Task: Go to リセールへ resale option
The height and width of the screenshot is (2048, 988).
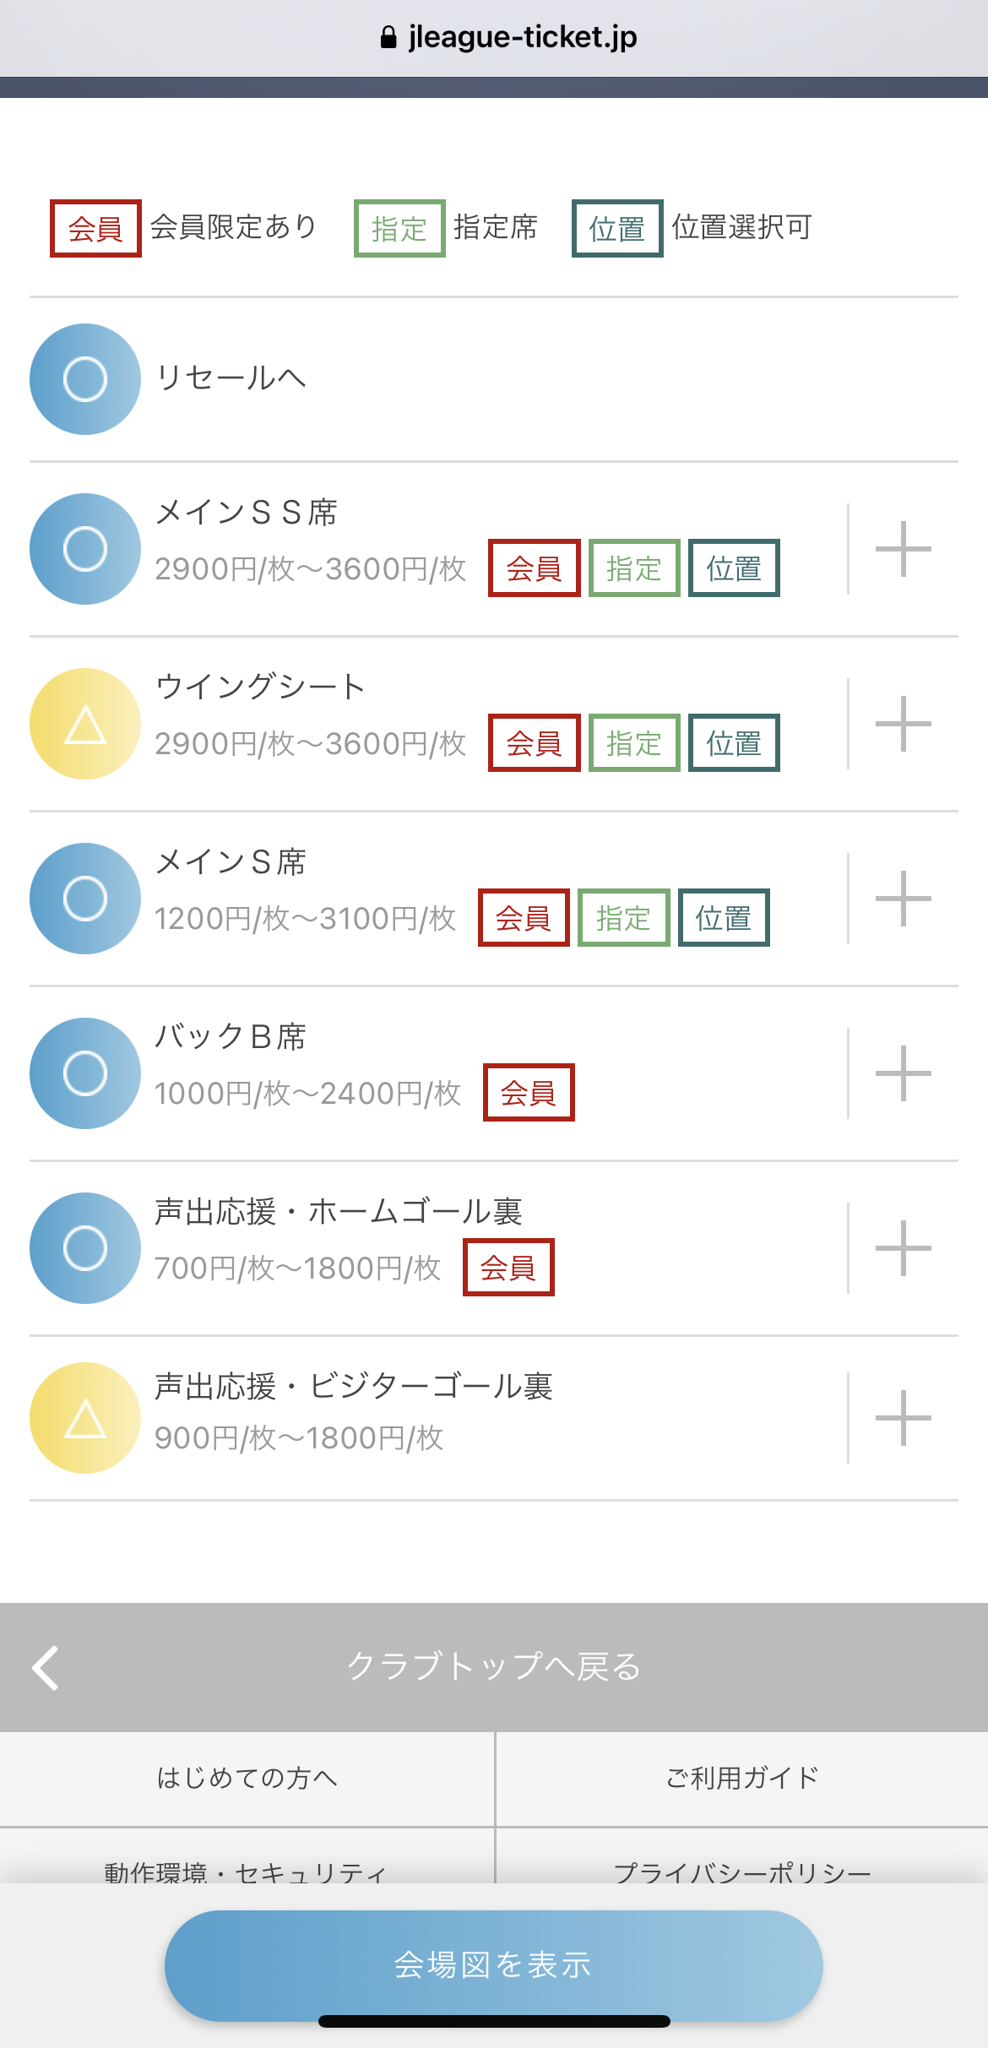Action: [x=231, y=378]
